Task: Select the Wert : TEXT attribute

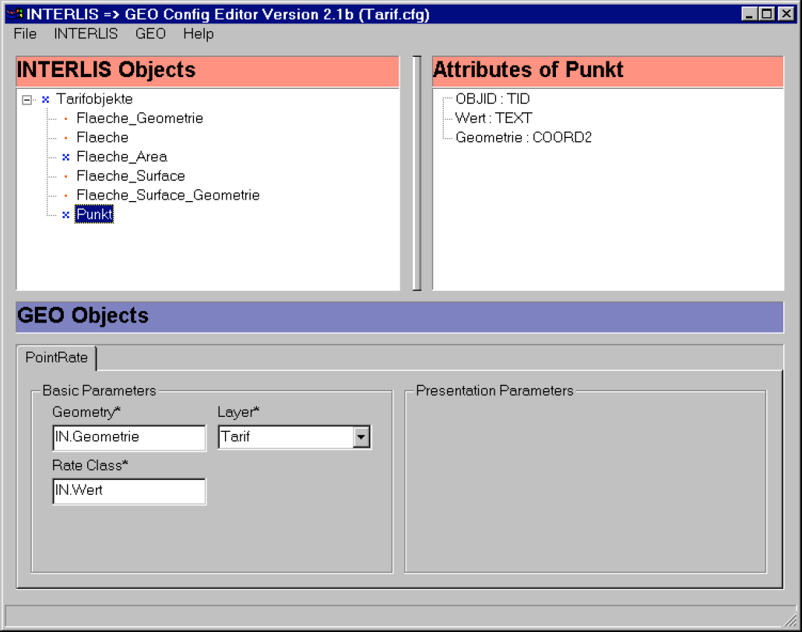Action: pos(494,118)
